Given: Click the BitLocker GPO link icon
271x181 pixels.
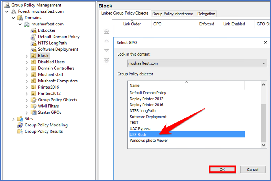Looking at the screenshot, I should pyautogui.click(x=33, y=30).
